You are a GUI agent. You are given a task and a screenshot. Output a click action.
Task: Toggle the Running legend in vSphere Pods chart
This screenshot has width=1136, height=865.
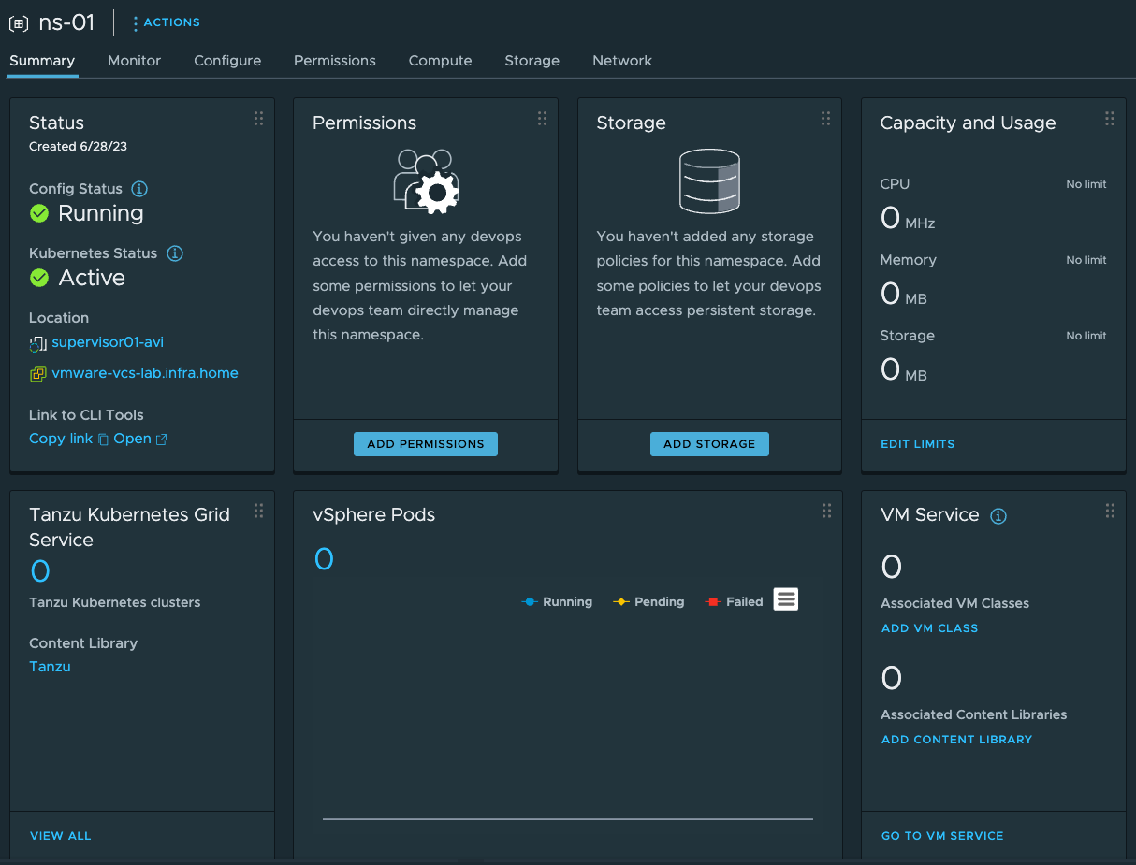[557, 601]
